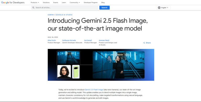Open author Alisa Fortin's profile
Image resolution: width=201 pixels, height=102 pixels.
pyautogui.click(x=52, y=40)
